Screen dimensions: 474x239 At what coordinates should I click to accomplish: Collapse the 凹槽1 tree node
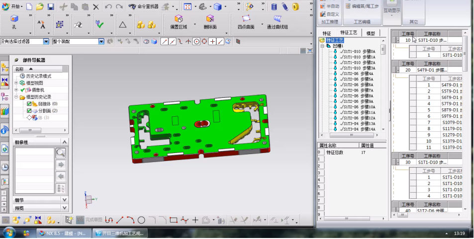click(322, 46)
